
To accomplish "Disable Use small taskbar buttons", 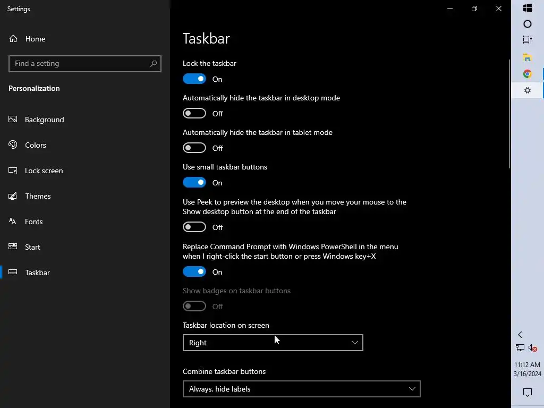I will tap(194, 183).
